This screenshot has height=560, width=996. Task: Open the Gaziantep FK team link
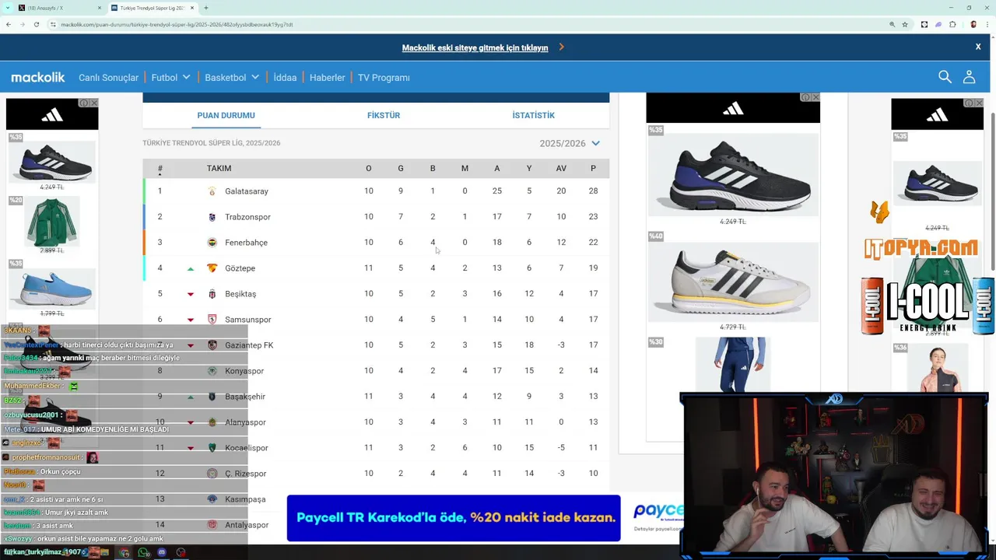(x=249, y=345)
